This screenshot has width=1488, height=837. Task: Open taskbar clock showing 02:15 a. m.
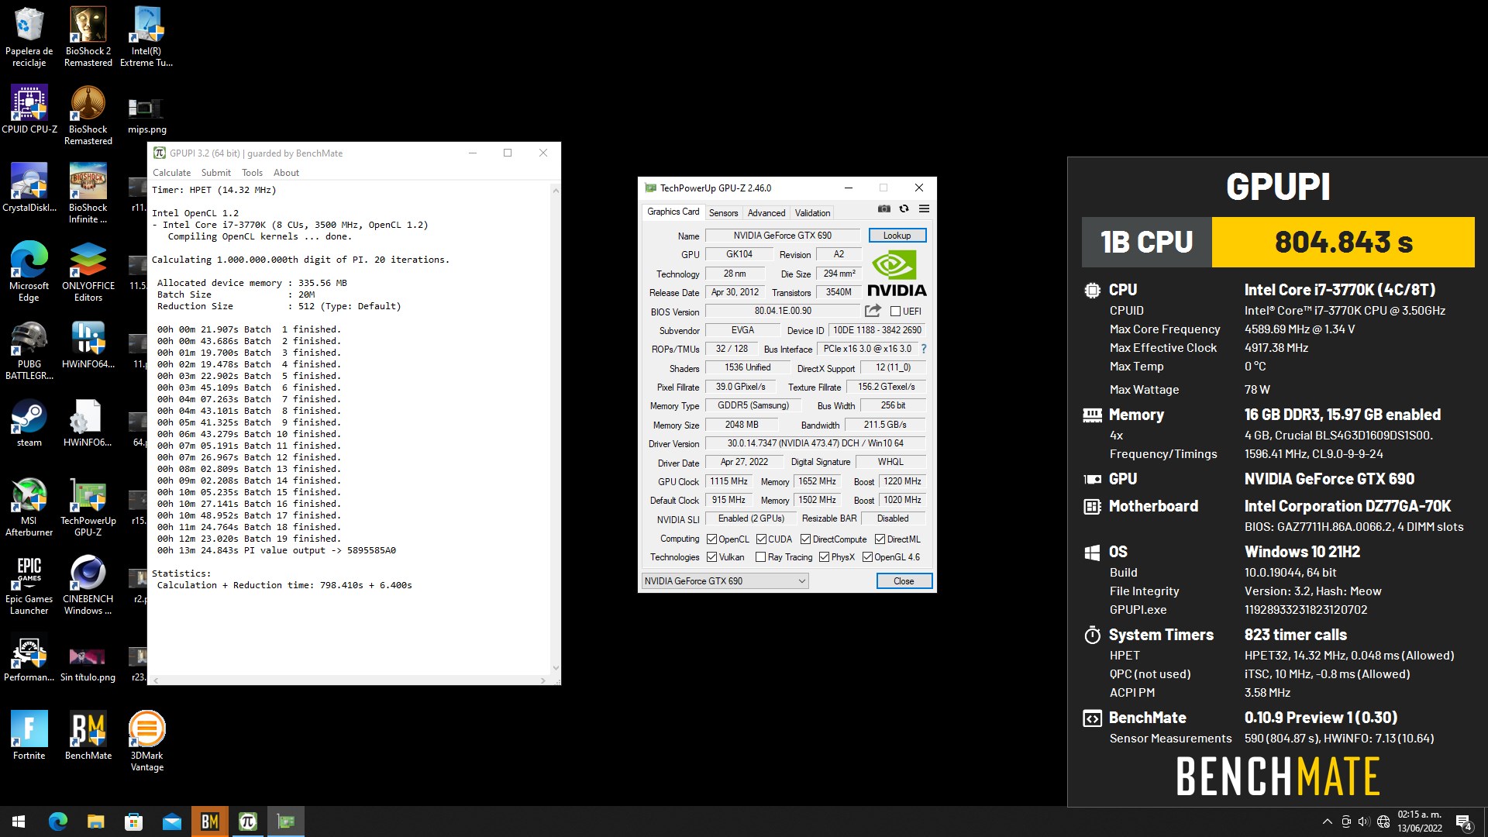tap(1420, 821)
